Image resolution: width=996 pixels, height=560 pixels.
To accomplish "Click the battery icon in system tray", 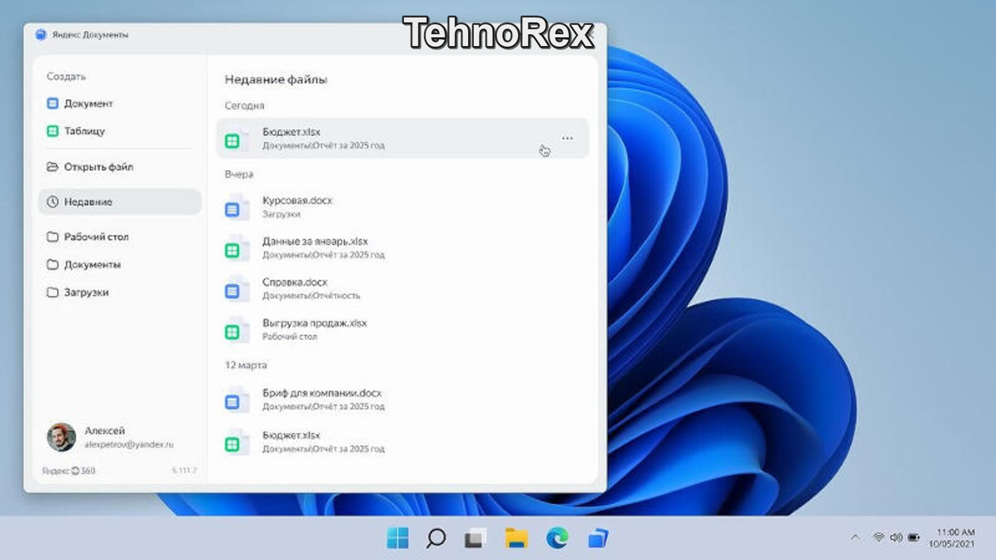I will point(914,537).
